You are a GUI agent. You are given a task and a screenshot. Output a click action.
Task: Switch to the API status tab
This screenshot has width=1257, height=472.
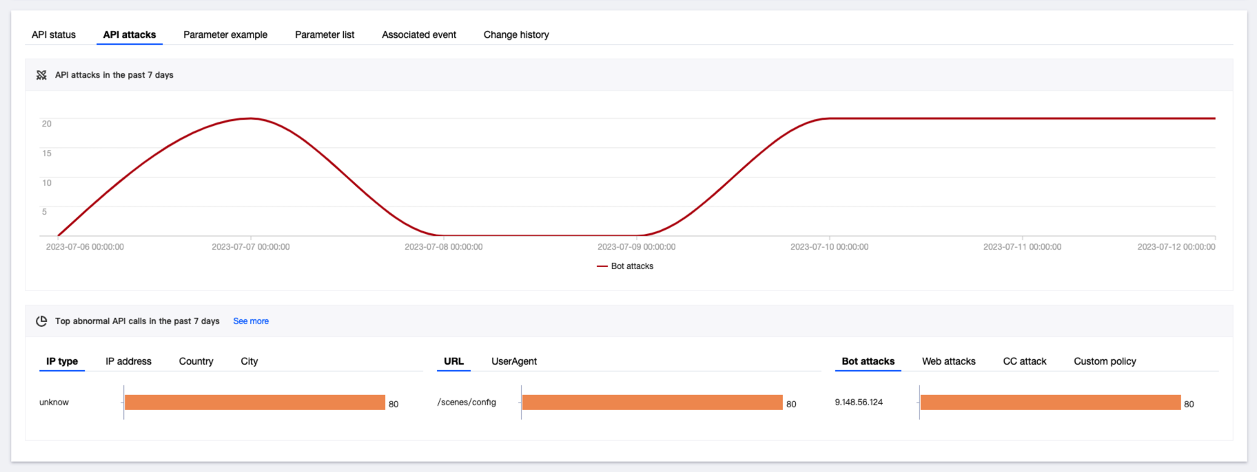(x=54, y=35)
